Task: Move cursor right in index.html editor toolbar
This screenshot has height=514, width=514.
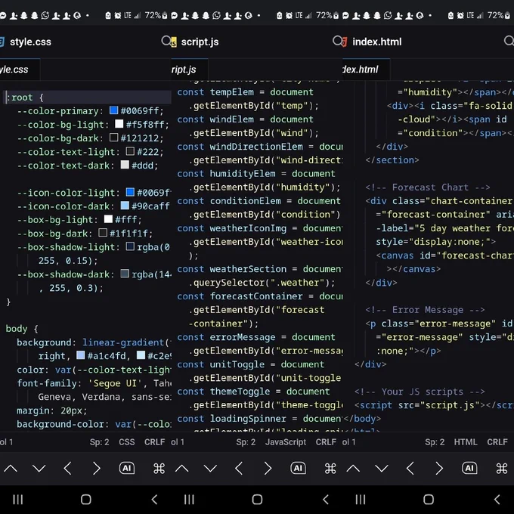Action: point(439,469)
